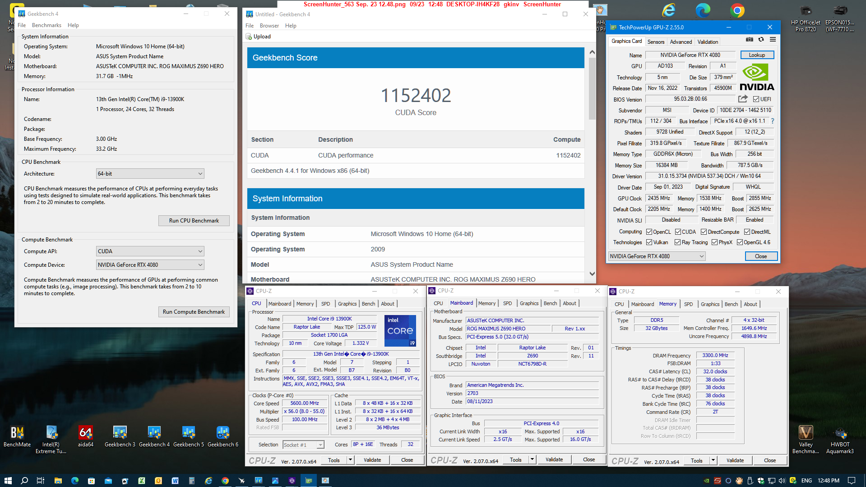
Task: Open the Architecture 64-bit dropdown
Action: click(x=150, y=174)
